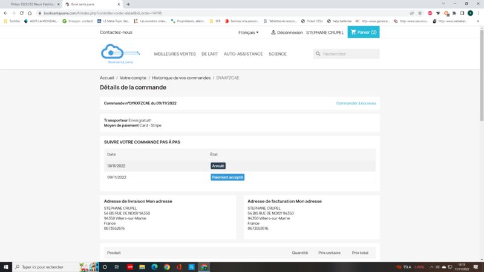
Task: Open Cortana circle icon on taskbar
Action: point(105,267)
